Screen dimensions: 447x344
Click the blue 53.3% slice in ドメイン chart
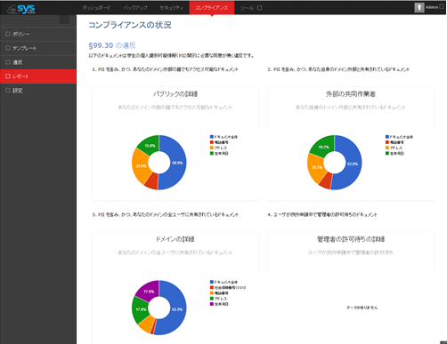pyautogui.click(x=177, y=308)
